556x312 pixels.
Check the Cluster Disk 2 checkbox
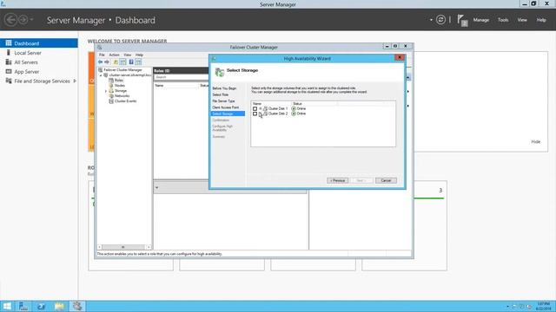[255, 114]
